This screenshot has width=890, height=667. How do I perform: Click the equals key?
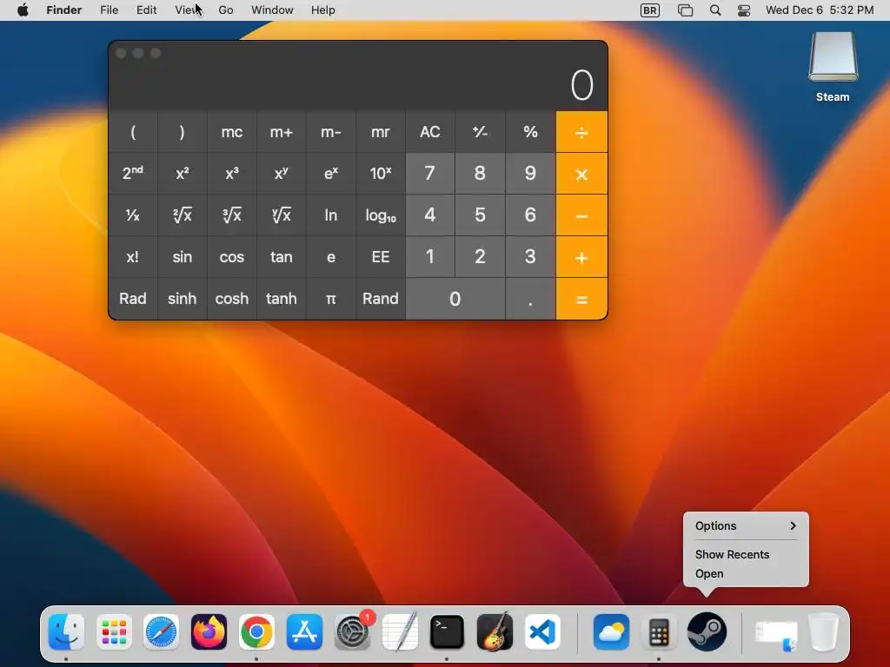[x=581, y=299]
